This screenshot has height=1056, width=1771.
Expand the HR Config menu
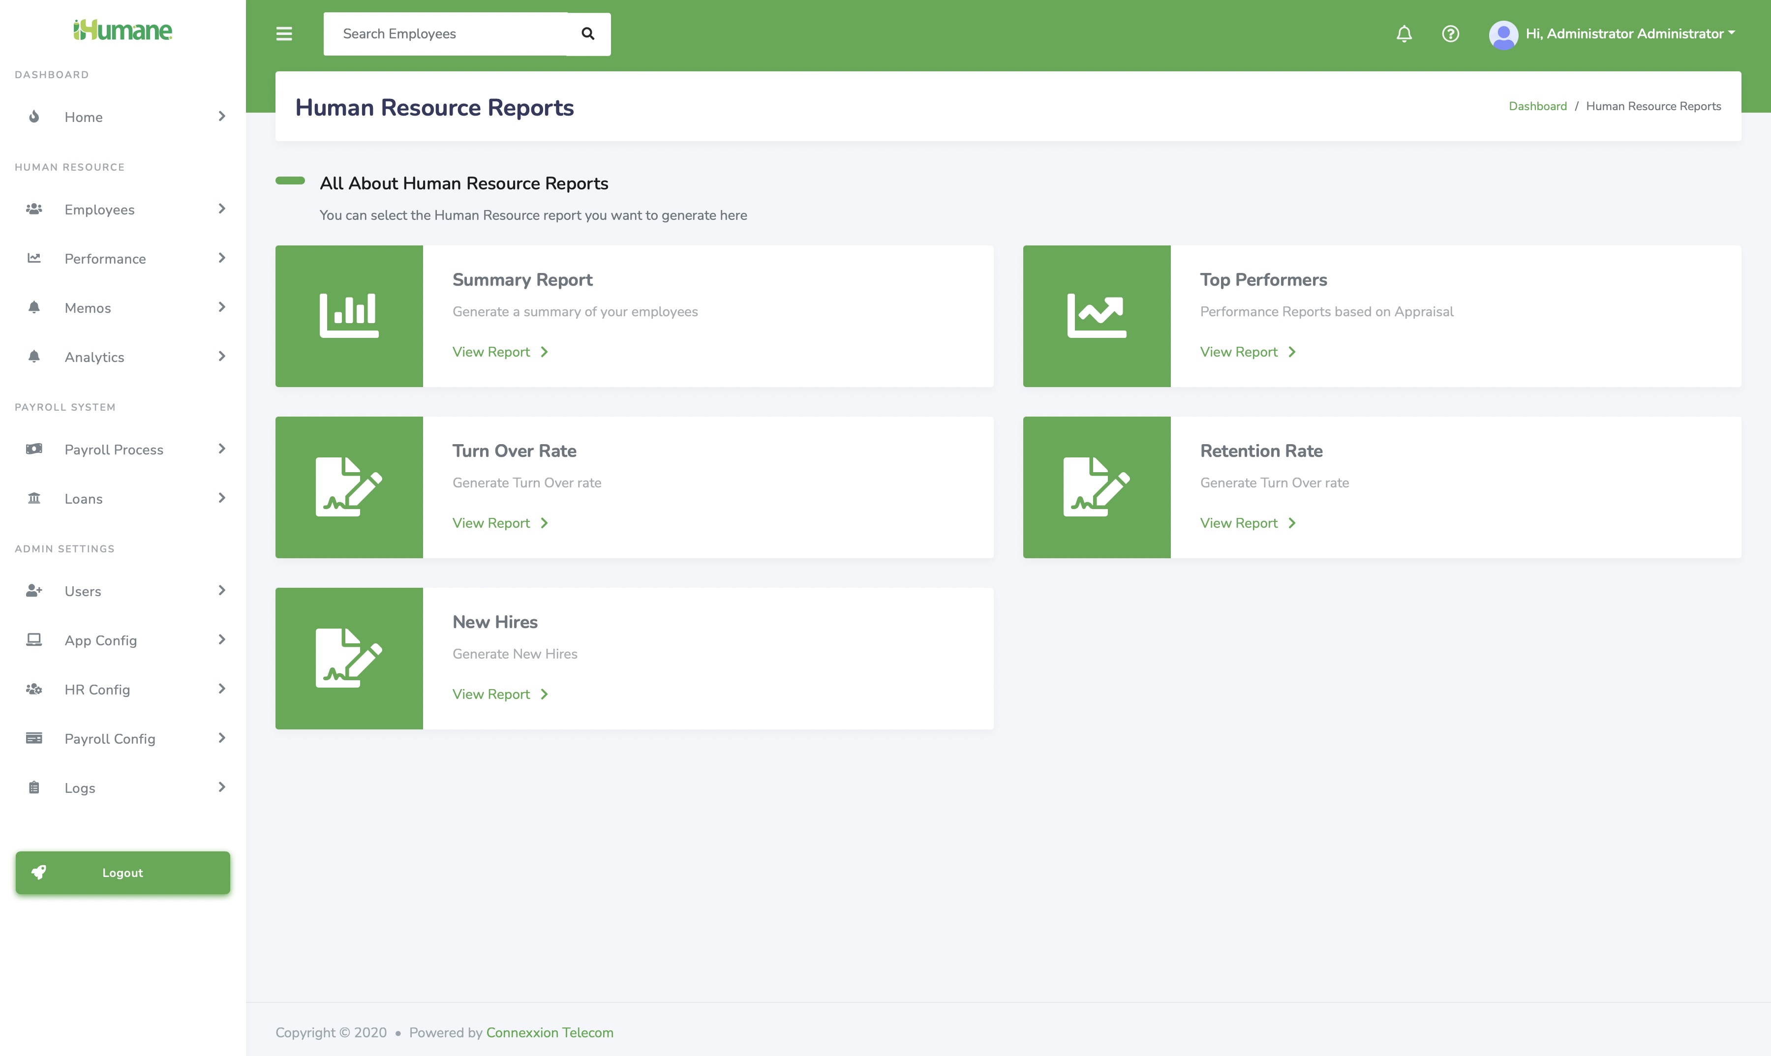coord(97,690)
